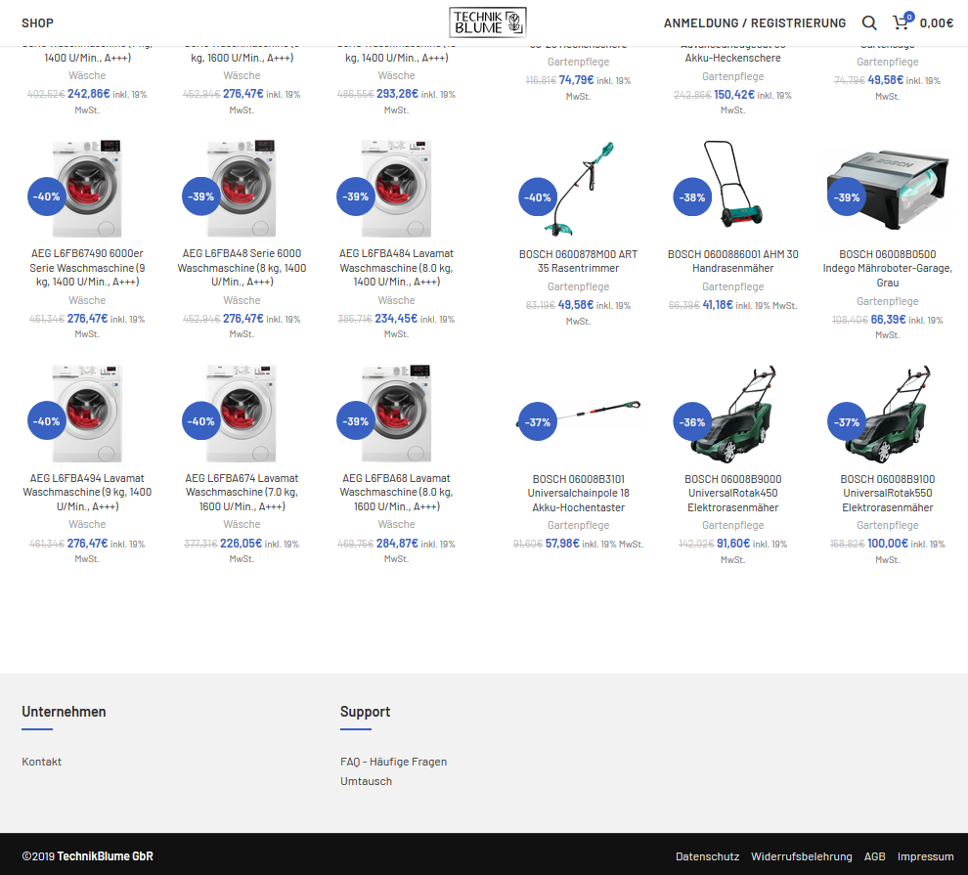This screenshot has height=875, width=968.
Task: Click the 66,39€ sale price
Action: pyautogui.click(x=888, y=319)
